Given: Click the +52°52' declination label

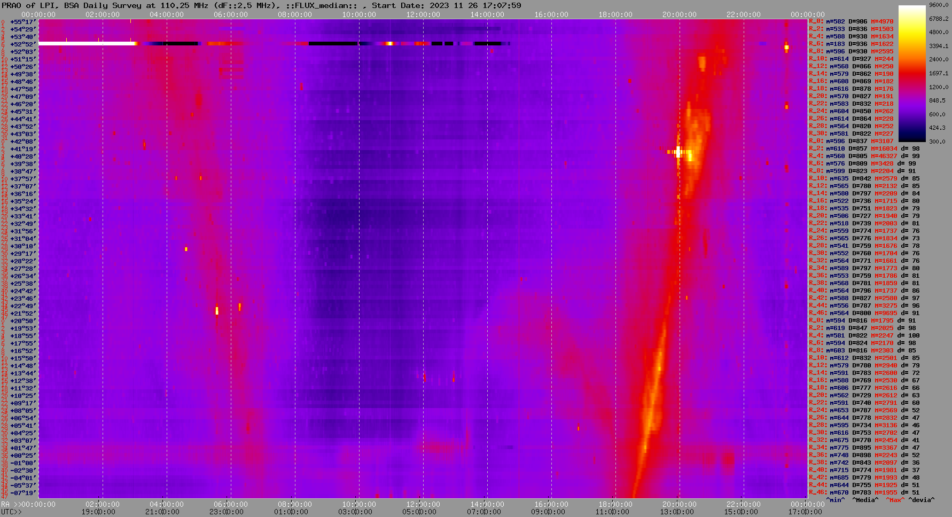Looking at the screenshot, I should 23,44.
